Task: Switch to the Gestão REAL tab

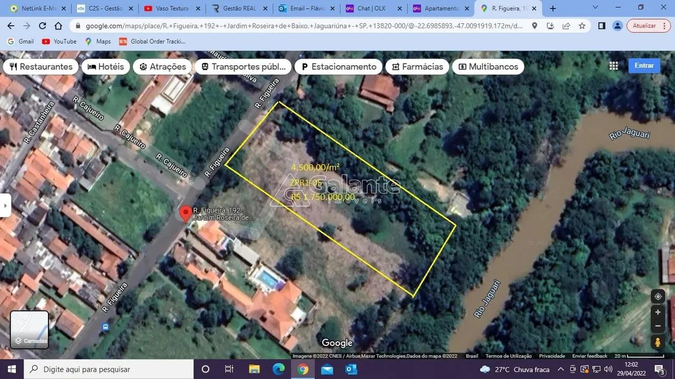Action: click(236, 8)
